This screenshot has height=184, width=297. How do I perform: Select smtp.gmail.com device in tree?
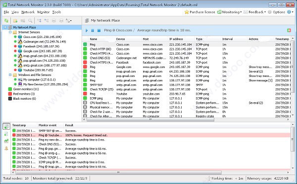point(45,65)
